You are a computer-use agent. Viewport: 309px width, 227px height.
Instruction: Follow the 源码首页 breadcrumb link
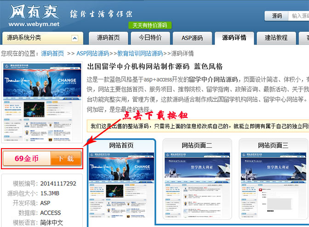(x=52, y=54)
